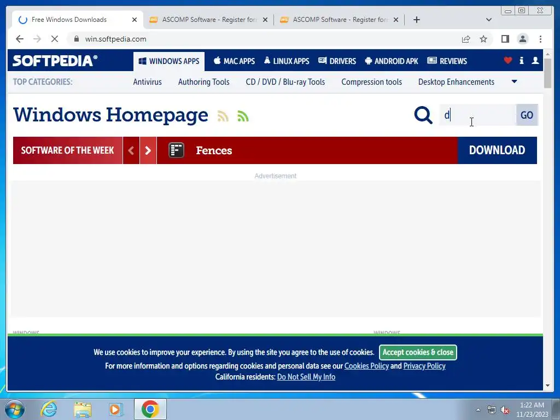Click the Chrome taskbar icon

click(150, 409)
